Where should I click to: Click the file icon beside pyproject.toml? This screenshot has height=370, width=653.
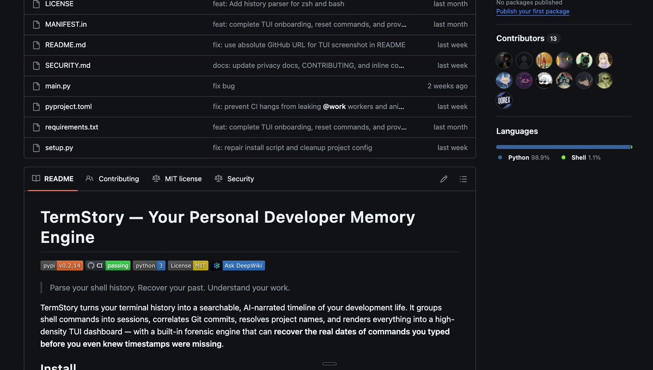[x=36, y=106]
